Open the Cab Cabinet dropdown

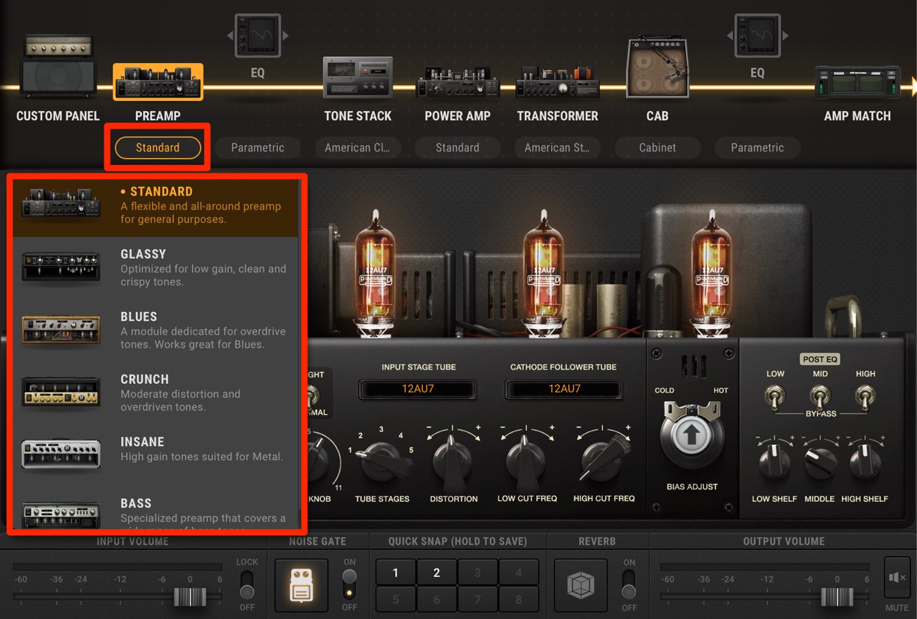pos(657,147)
